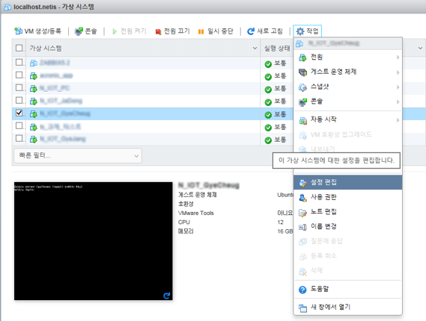Click the 새로 고침 refresh arrow icon
Screen dimensions: 426x321
coord(251,31)
